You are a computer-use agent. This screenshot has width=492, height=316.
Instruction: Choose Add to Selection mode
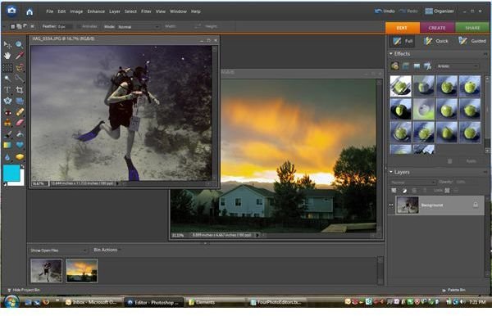tap(19, 27)
